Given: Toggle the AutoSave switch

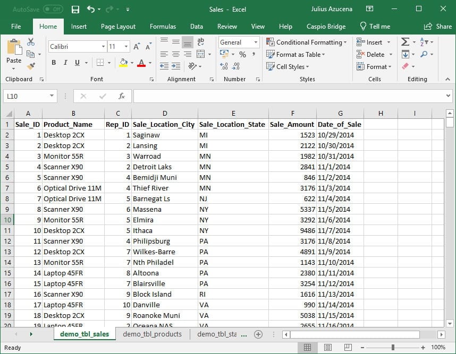Looking at the screenshot, I should point(53,9).
